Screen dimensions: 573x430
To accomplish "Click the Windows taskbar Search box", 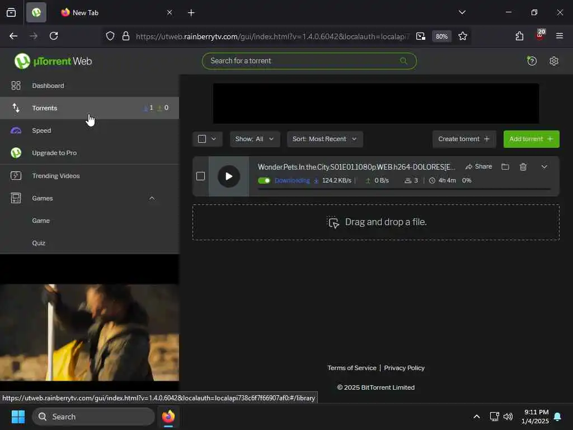I will (93, 417).
